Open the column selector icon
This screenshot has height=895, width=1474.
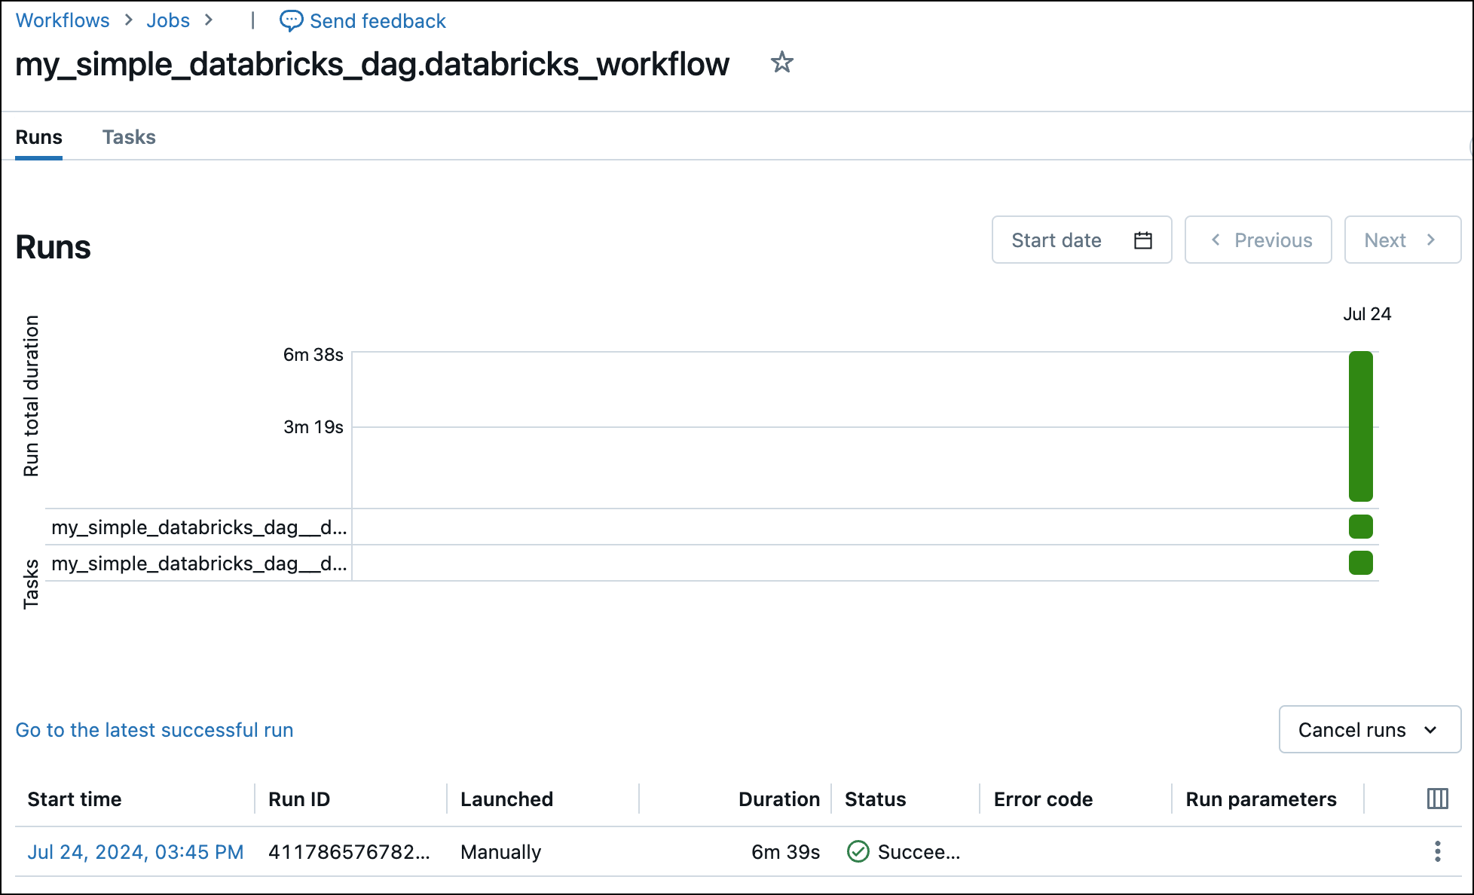[1438, 798]
